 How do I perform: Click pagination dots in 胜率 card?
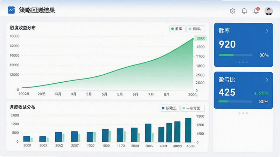click(x=243, y=62)
